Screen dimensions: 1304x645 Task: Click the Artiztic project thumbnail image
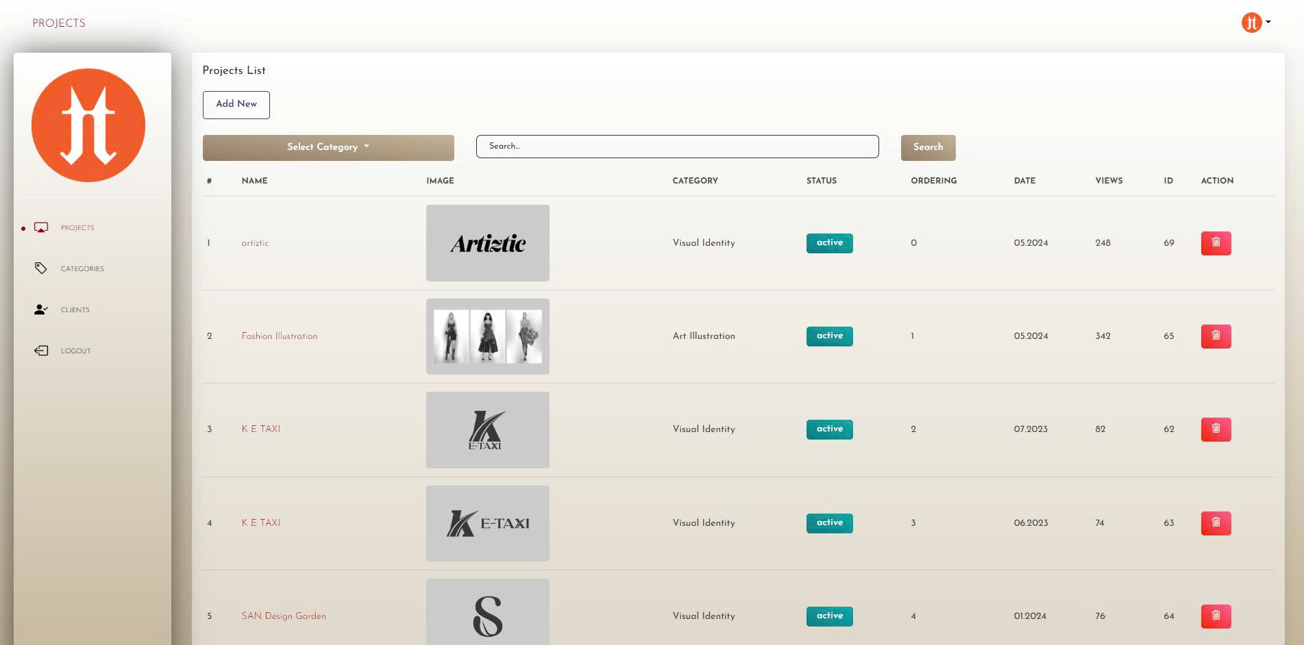click(487, 243)
